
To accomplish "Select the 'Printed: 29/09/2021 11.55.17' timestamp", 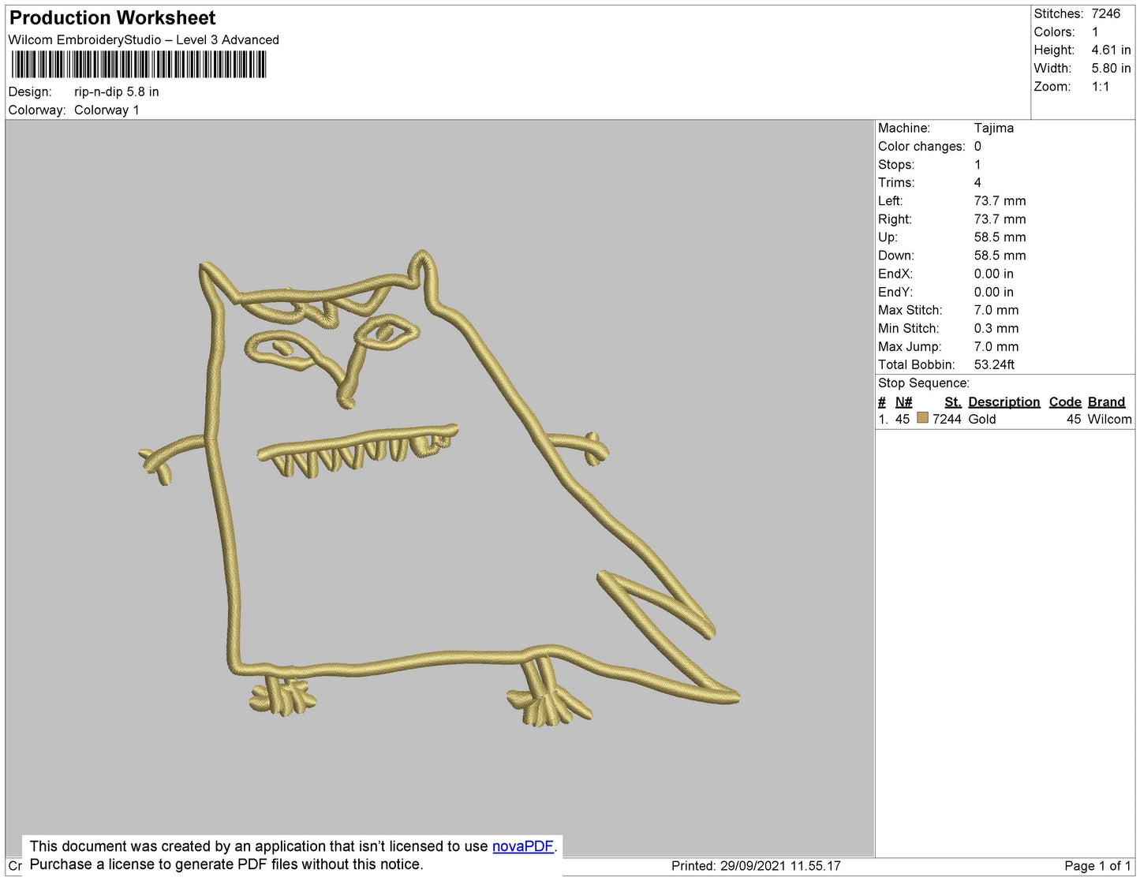I will 756,865.
